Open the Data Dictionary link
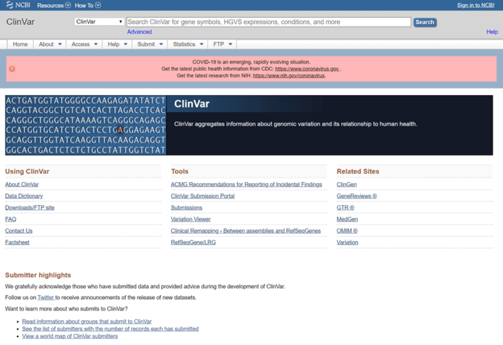Screen dimensions: 503x345 click(24, 196)
